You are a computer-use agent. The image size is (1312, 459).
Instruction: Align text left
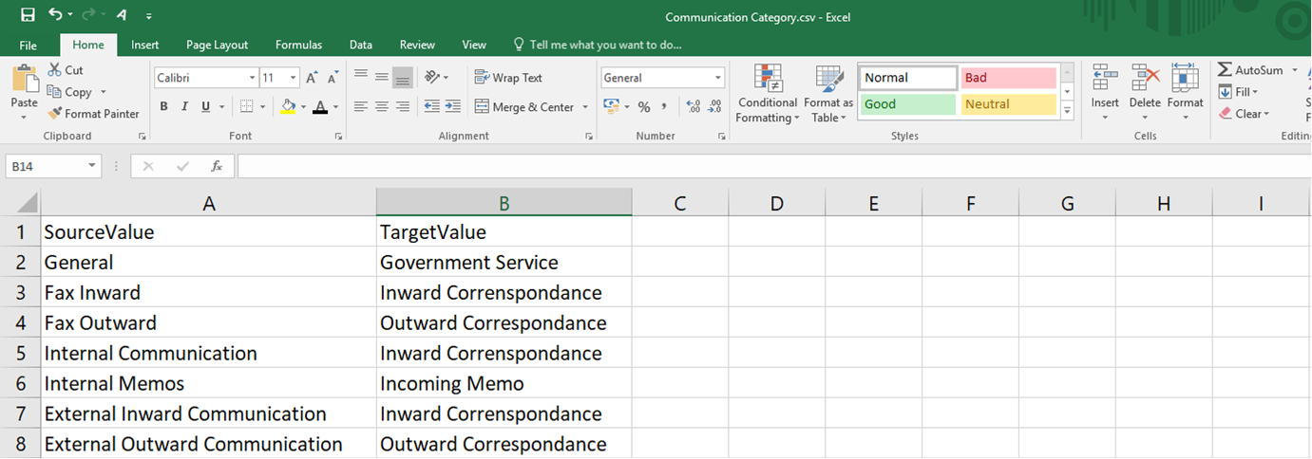pyautogui.click(x=361, y=107)
